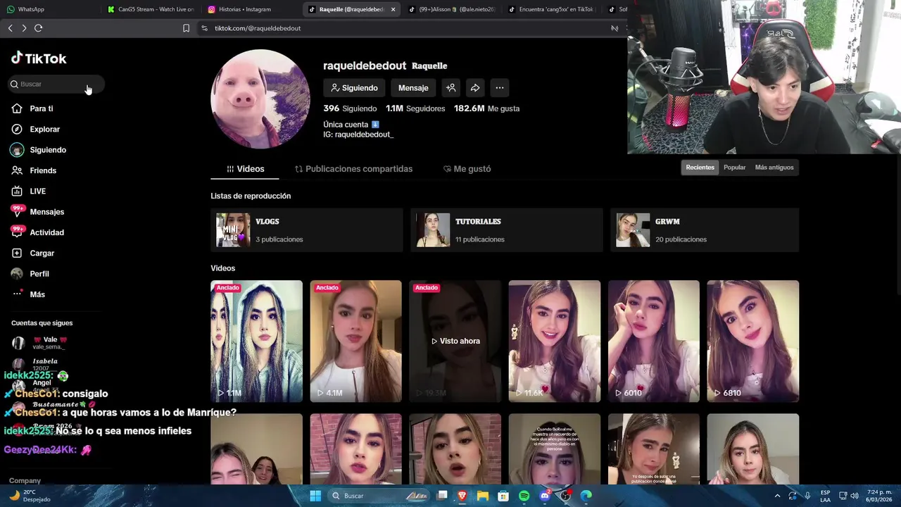Screen dimensions: 901x507
Task: Open Brave browser from taskbar
Action: point(462,496)
